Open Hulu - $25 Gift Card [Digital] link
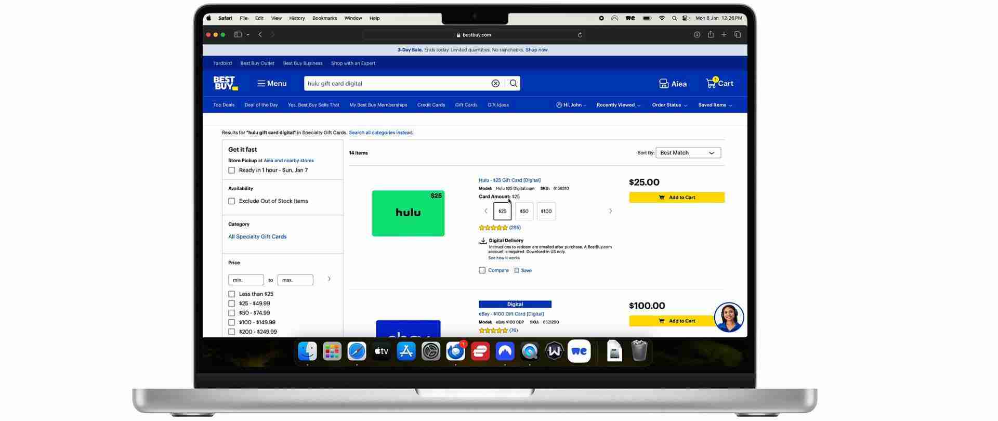998x421 pixels. coord(509,180)
